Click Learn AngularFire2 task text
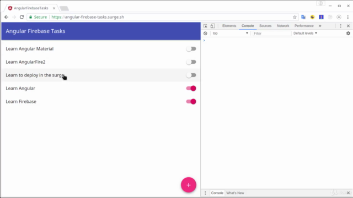353x198 pixels. tap(25, 62)
